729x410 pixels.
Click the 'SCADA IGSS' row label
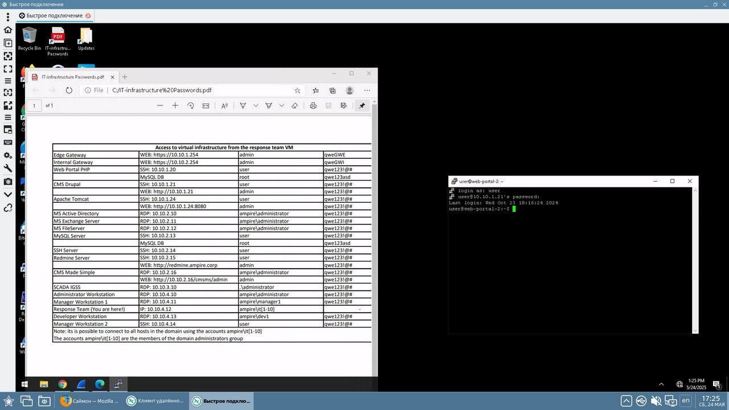click(67, 288)
